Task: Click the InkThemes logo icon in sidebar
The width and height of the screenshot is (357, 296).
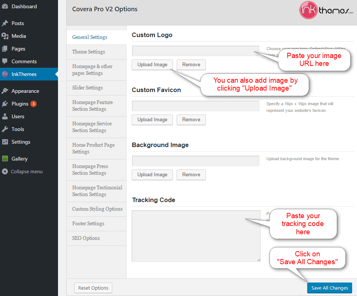Action: point(5,74)
